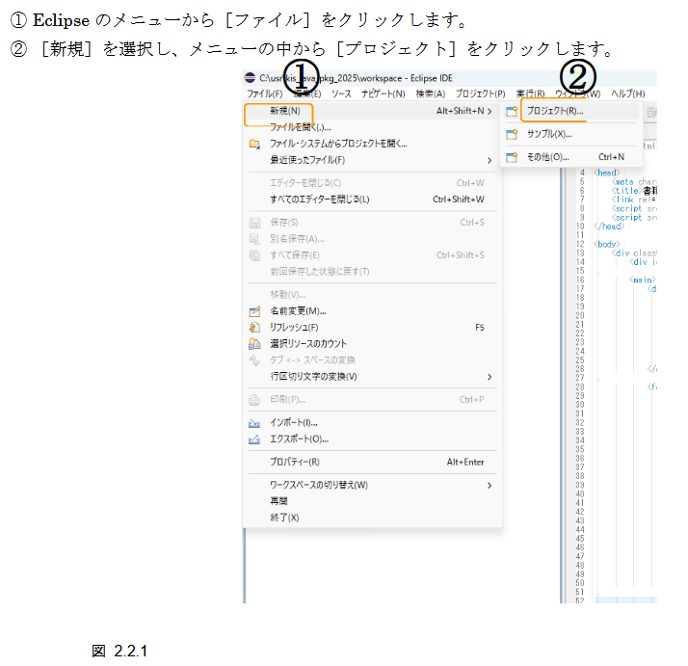This screenshot has width=688, height=666.
Task: Expand the 最近使ったファイル(F) submenu arrow
Action: [490, 160]
